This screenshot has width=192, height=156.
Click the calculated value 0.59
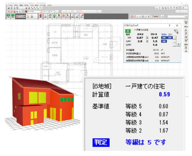pyautogui.click(x=164, y=94)
